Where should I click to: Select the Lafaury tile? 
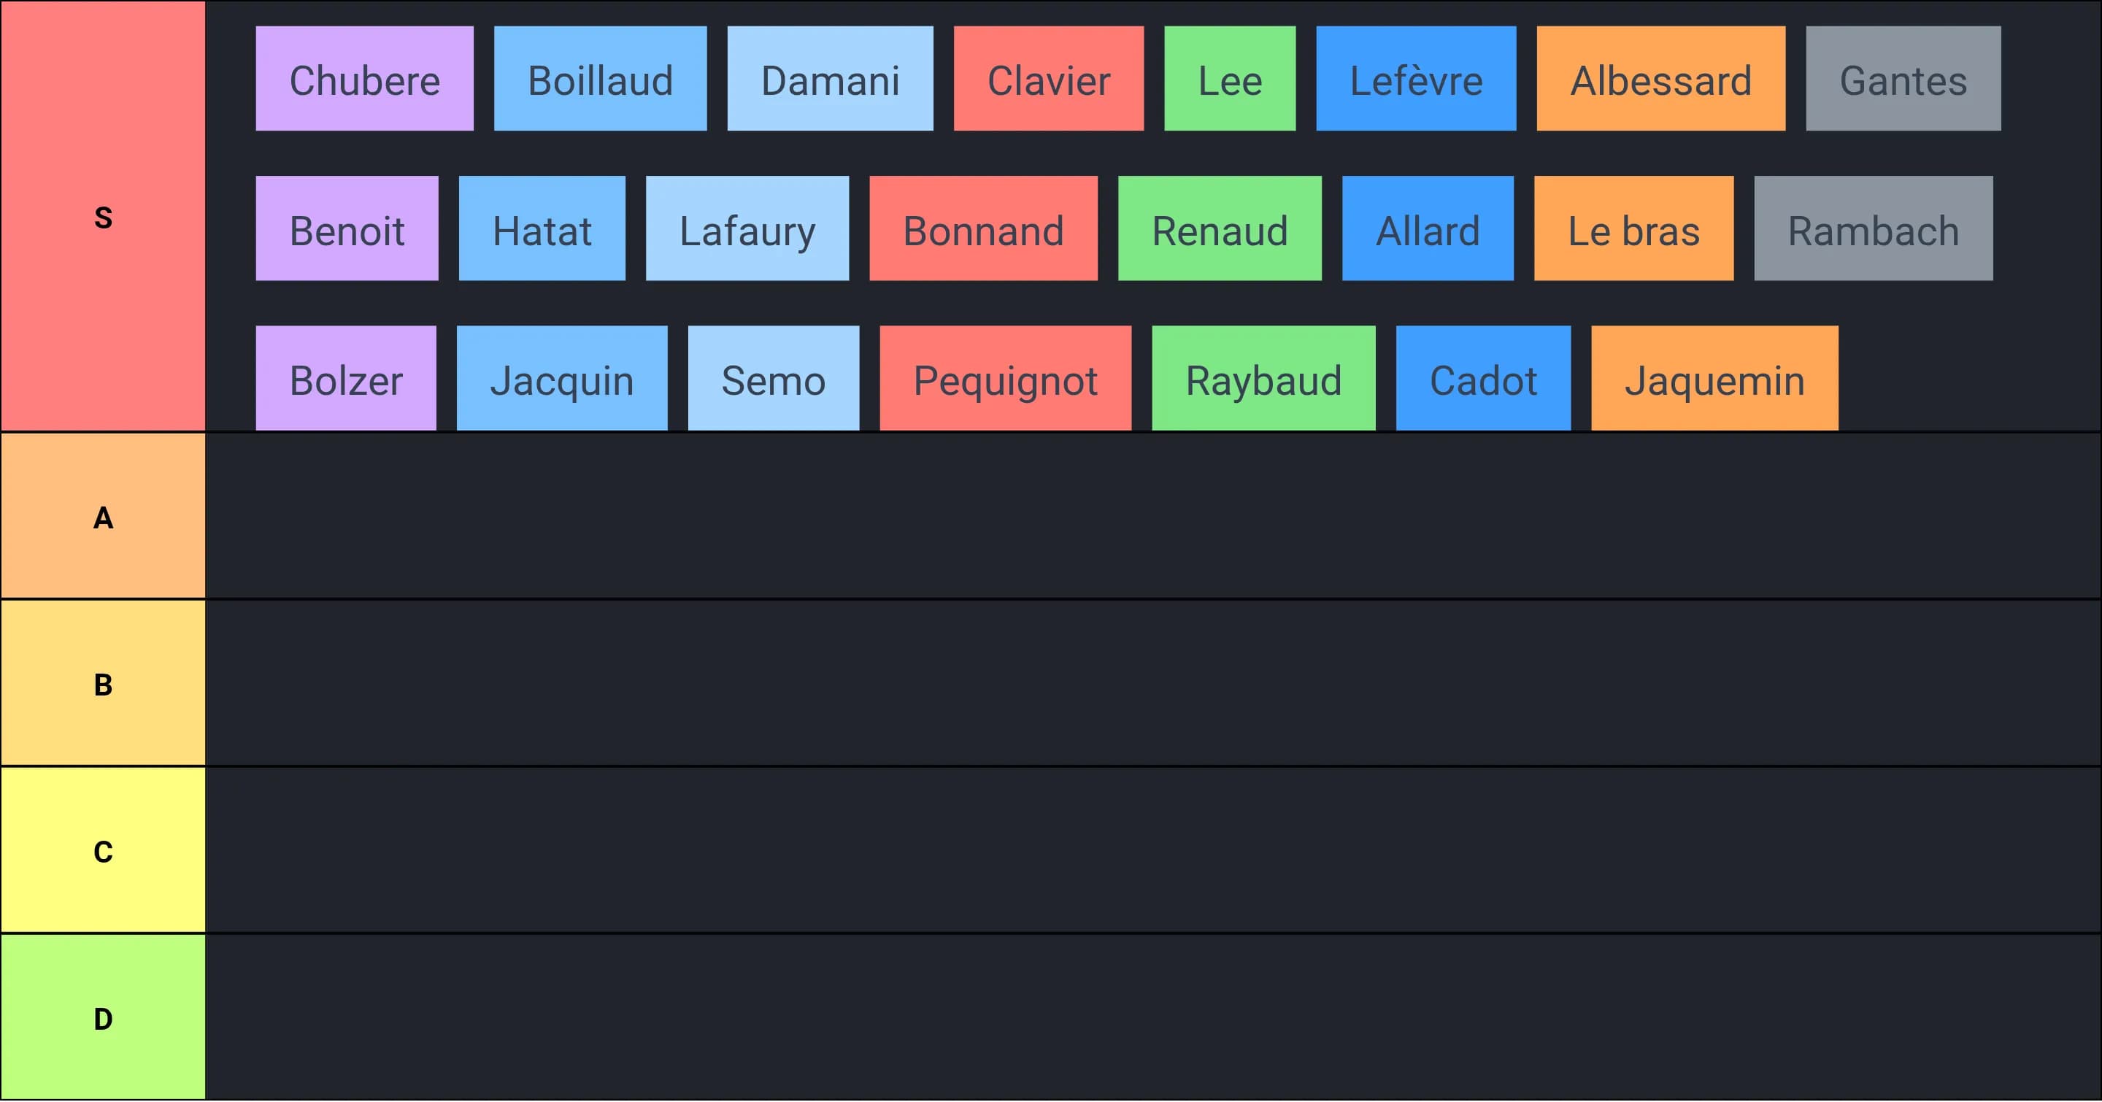tap(747, 229)
